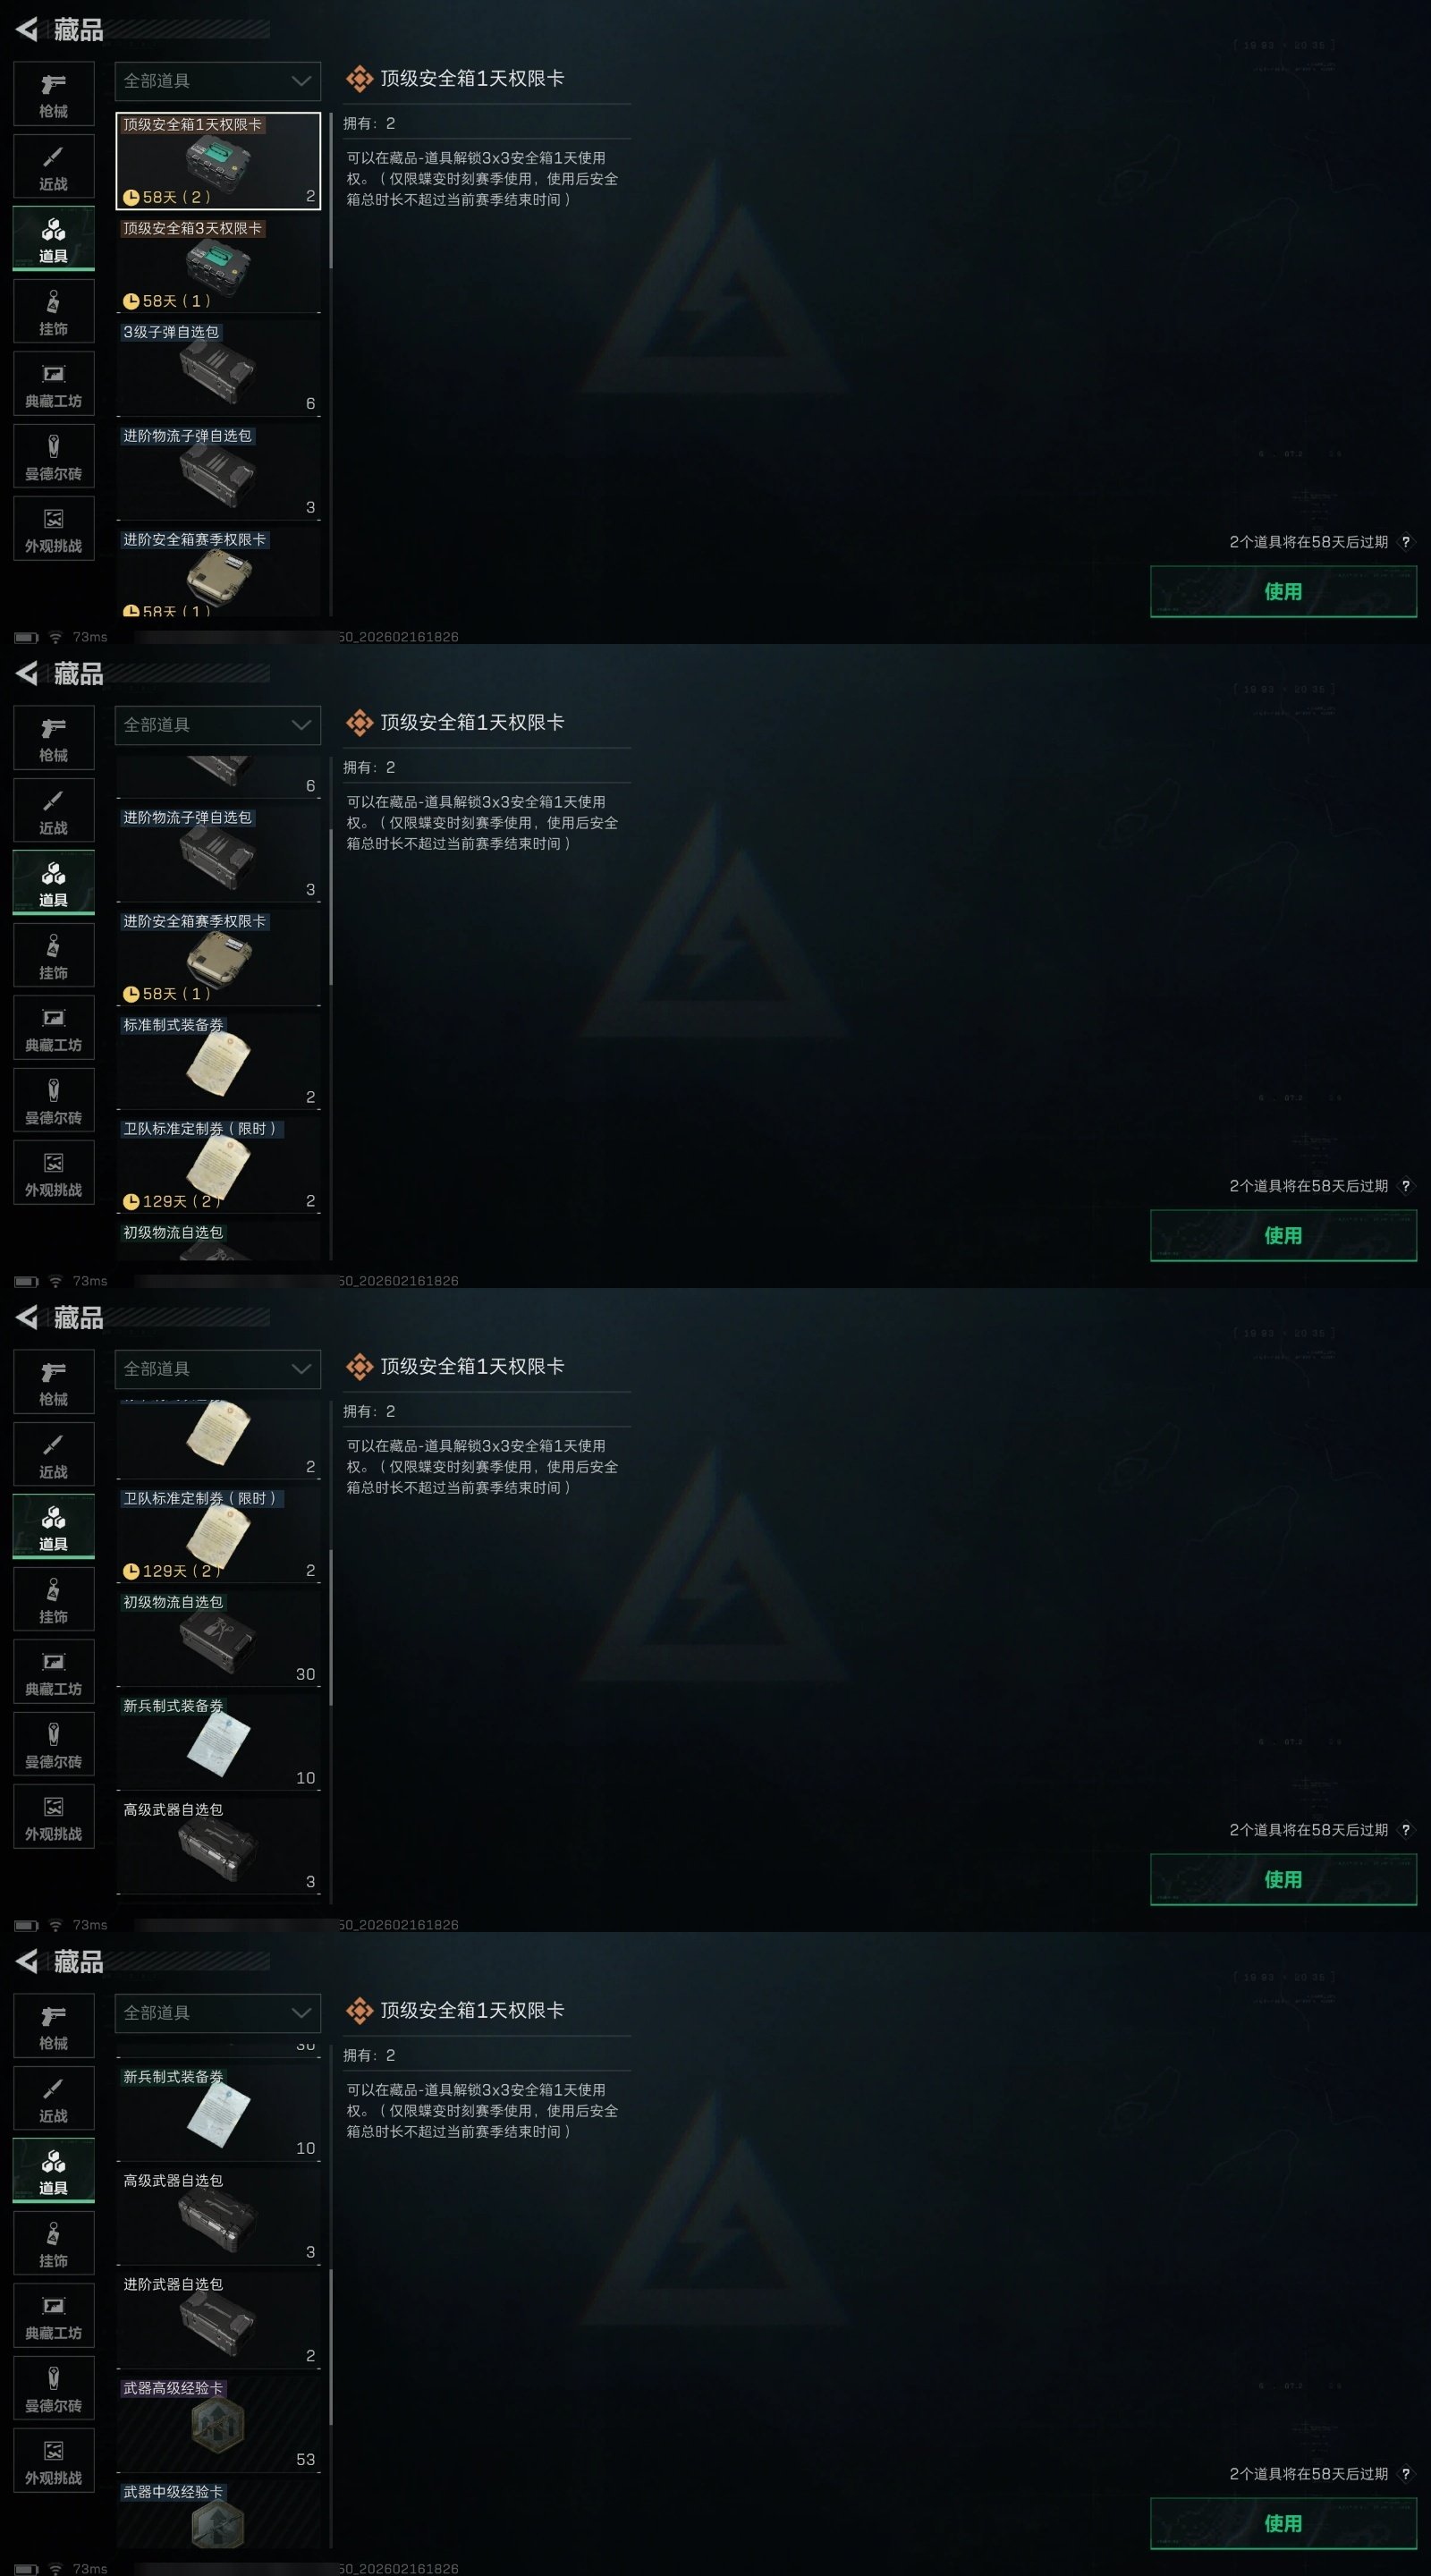Click the highlighted 顶级安全箱1天权限卡 list thumbnail

[x=218, y=160]
